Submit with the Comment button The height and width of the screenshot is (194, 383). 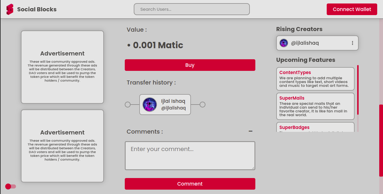[190, 184]
